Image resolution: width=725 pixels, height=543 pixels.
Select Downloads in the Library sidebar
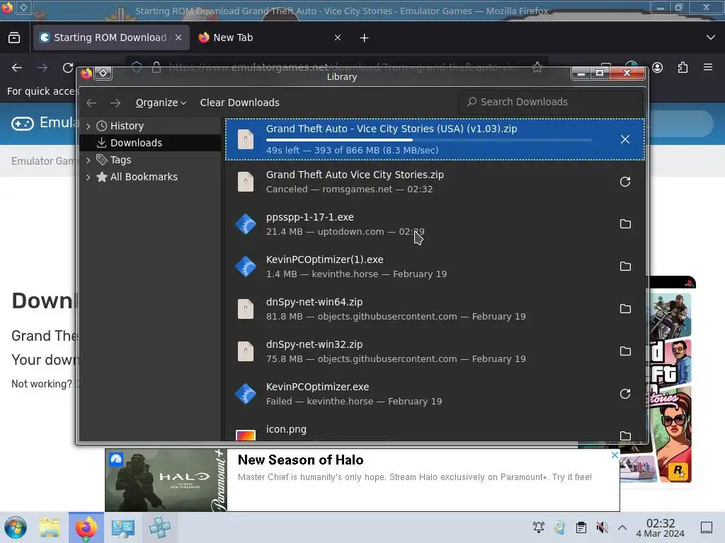pos(136,143)
